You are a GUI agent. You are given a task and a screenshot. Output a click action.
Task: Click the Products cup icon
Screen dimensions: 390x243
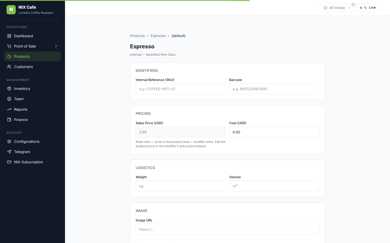click(9, 56)
